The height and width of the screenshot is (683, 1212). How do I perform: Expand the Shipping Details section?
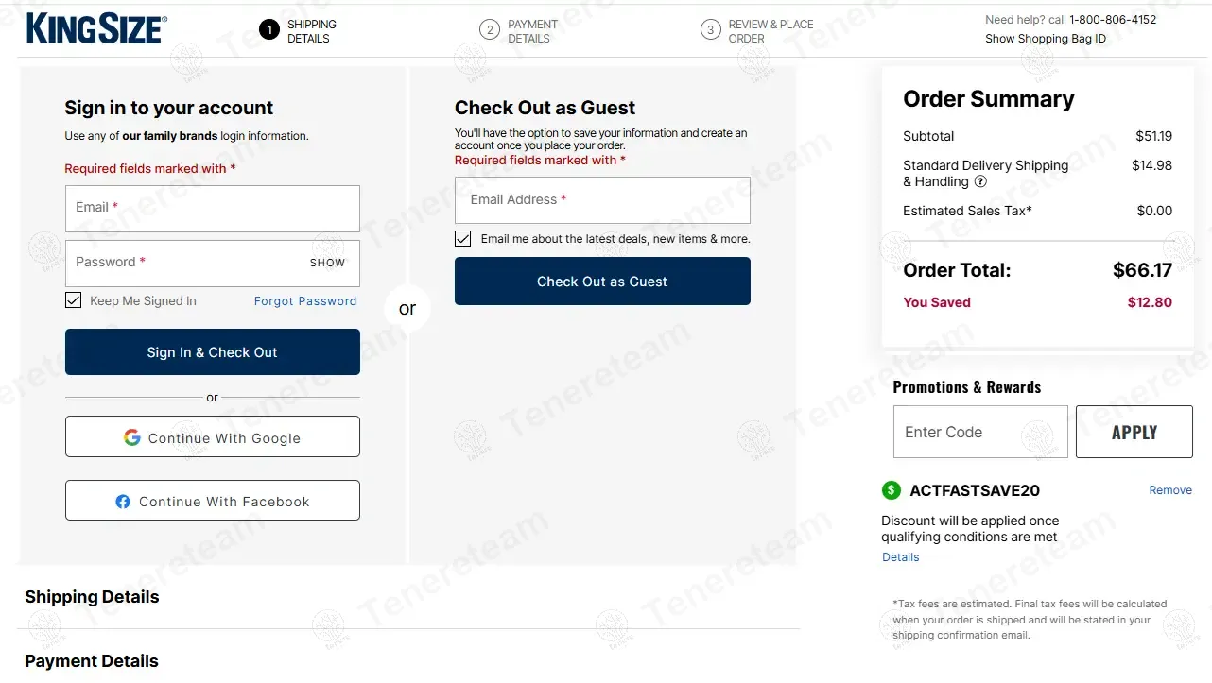coord(92,597)
